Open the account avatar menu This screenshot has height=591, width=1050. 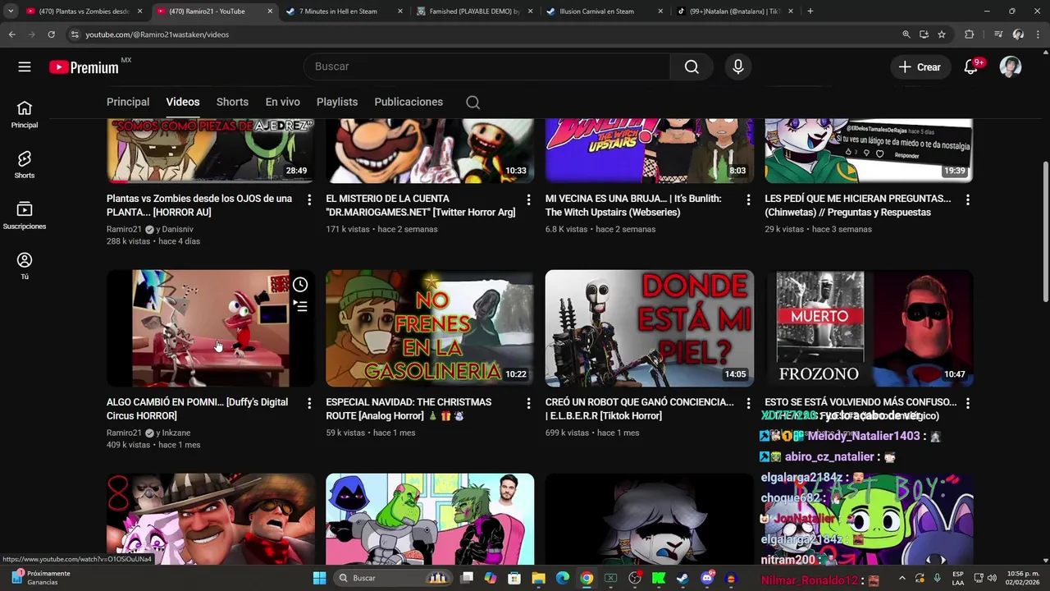(1011, 66)
